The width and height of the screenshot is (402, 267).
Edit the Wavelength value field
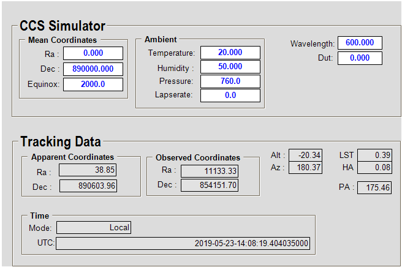(360, 43)
